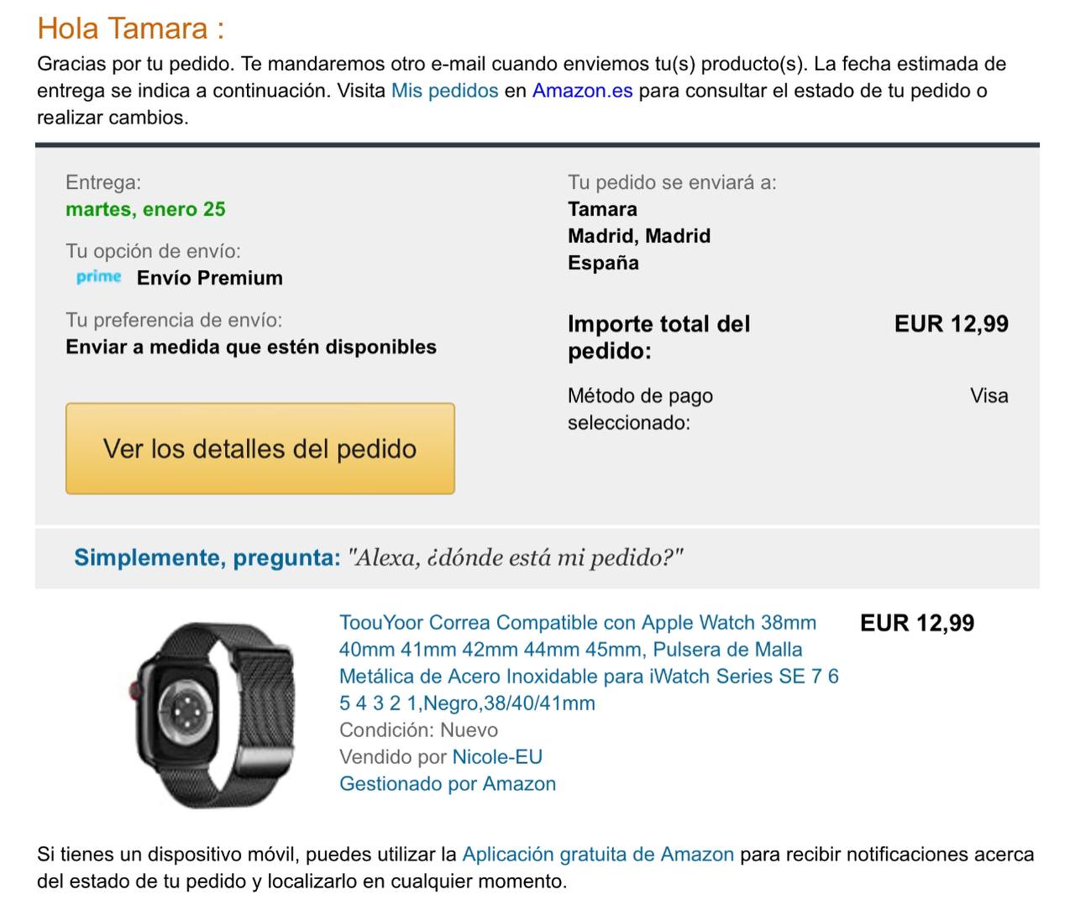1075x910 pixels.
Task: Select the martes, enero 25 delivery date
Action: (146, 209)
